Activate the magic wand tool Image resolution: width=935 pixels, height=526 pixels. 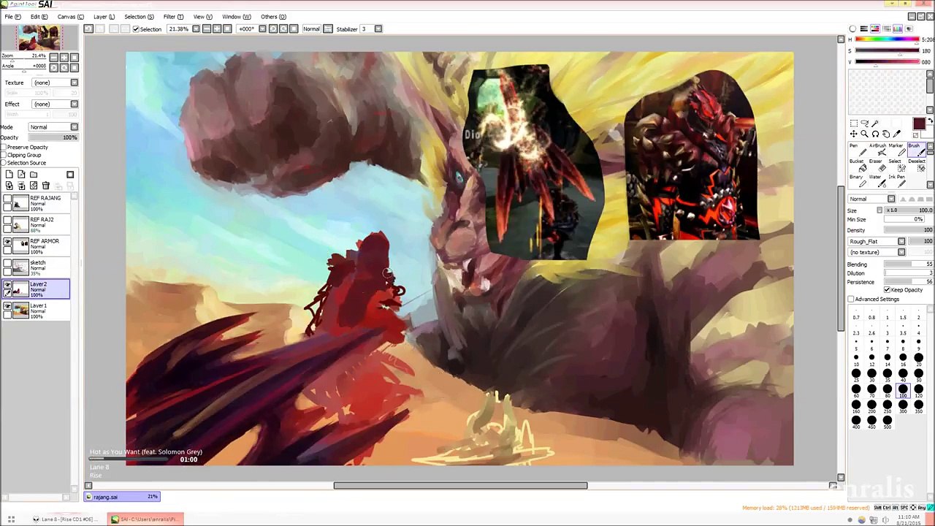pyautogui.click(x=875, y=123)
